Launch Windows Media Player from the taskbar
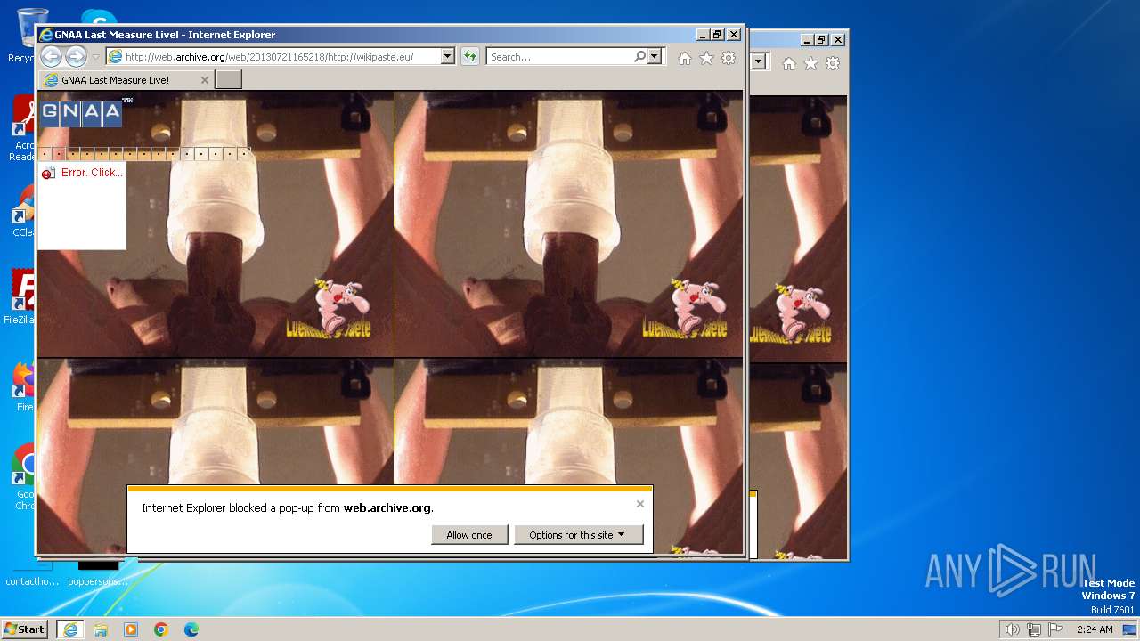Image resolution: width=1140 pixels, height=641 pixels. coord(131,629)
